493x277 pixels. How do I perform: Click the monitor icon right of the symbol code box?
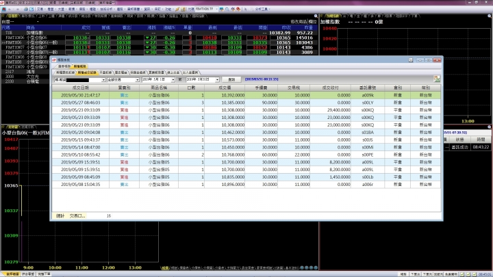pos(222,9)
